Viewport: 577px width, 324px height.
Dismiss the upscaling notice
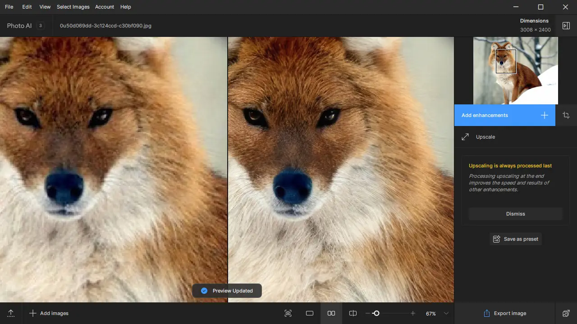tap(515, 214)
